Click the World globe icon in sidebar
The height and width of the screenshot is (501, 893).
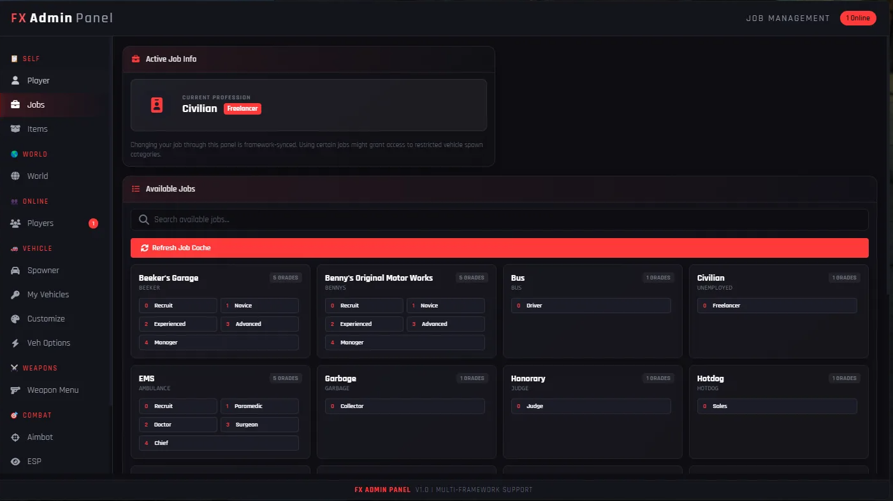click(15, 176)
